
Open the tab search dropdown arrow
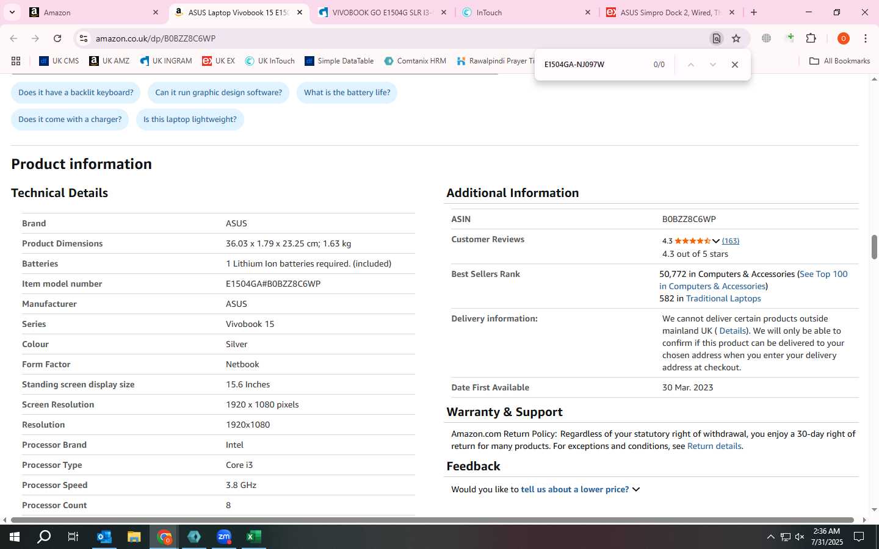(12, 12)
